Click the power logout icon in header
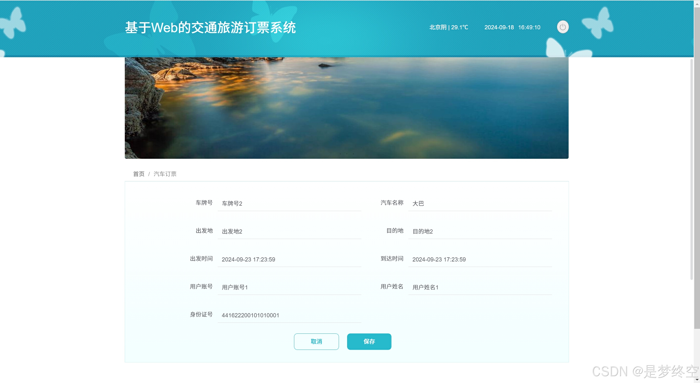 (x=563, y=27)
